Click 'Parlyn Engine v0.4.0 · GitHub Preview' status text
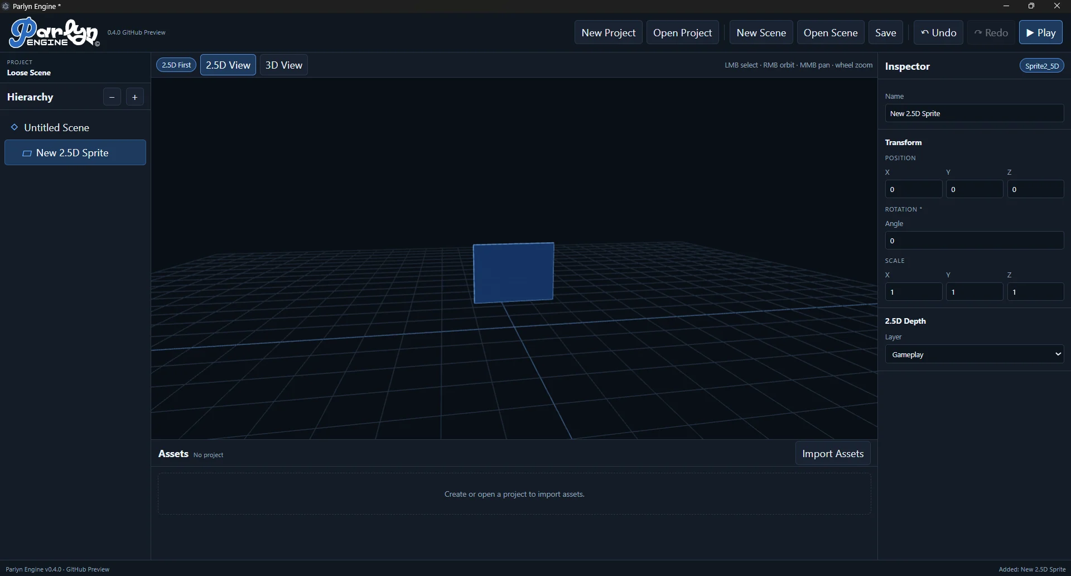Image resolution: width=1071 pixels, height=576 pixels. (x=57, y=569)
